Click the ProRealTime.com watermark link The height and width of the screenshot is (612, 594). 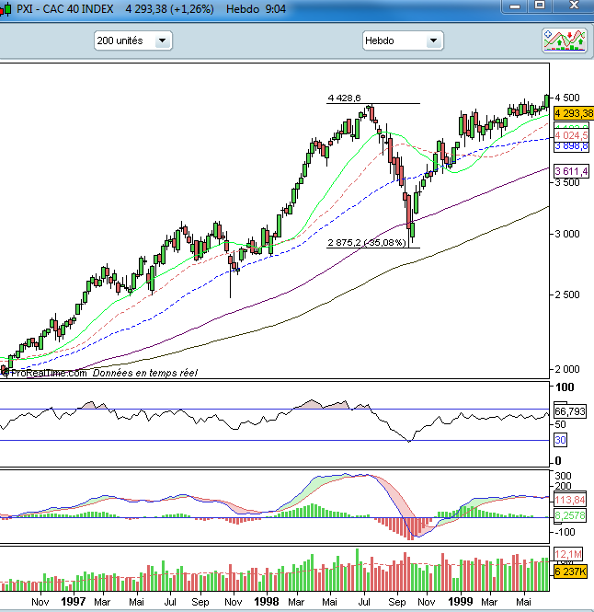coord(49,373)
